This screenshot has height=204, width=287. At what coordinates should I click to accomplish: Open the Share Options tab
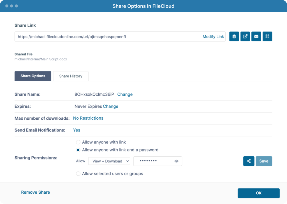[x=33, y=76]
